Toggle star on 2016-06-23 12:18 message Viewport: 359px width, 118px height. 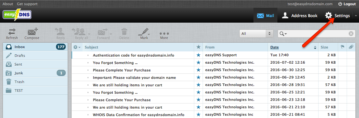198,100
